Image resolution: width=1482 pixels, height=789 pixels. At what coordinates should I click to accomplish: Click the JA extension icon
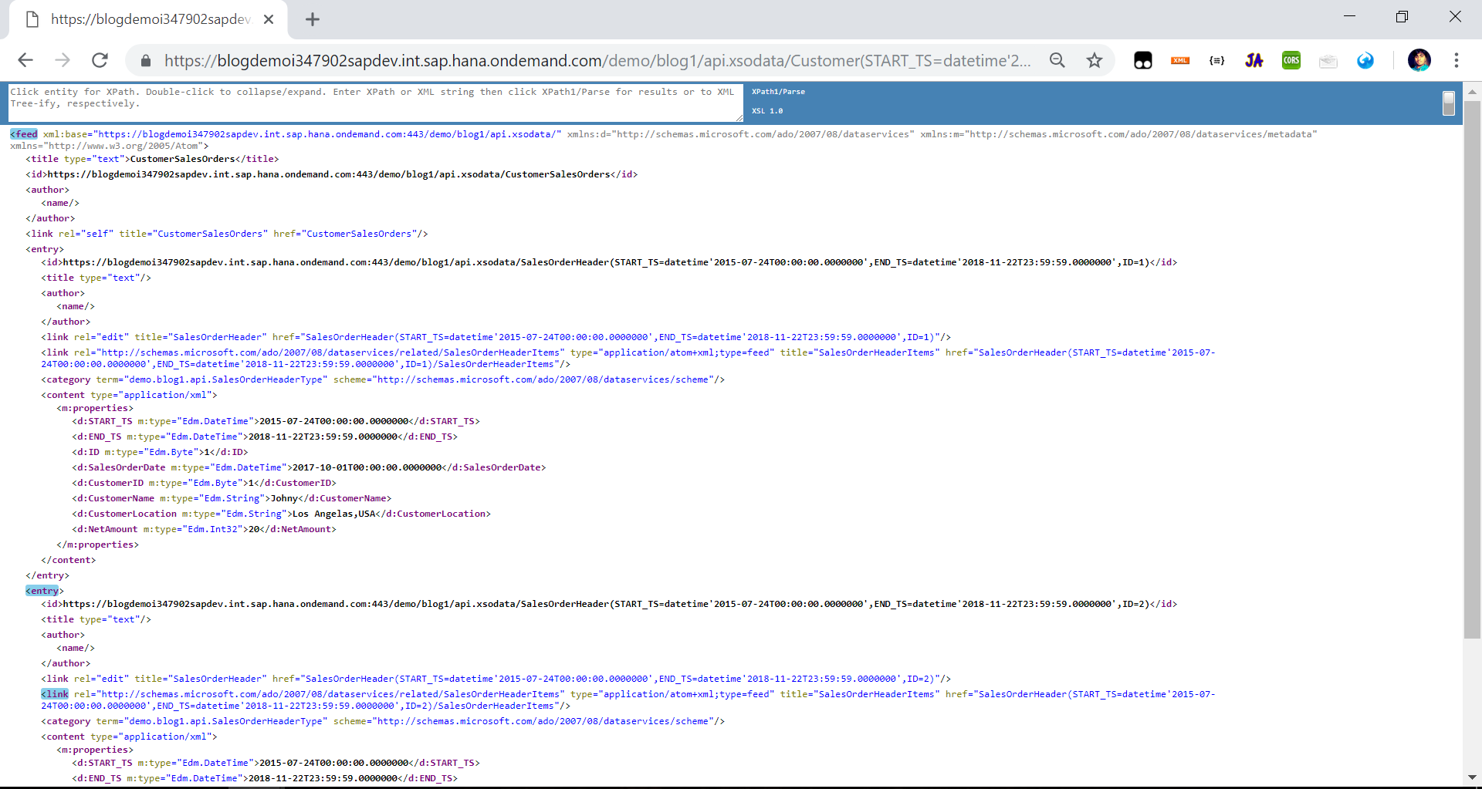tap(1254, 60)
